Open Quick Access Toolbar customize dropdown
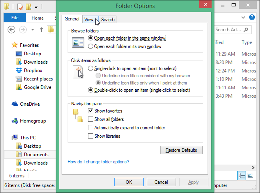The height and width of the screenshot is (193, 260). click(36, 7)
